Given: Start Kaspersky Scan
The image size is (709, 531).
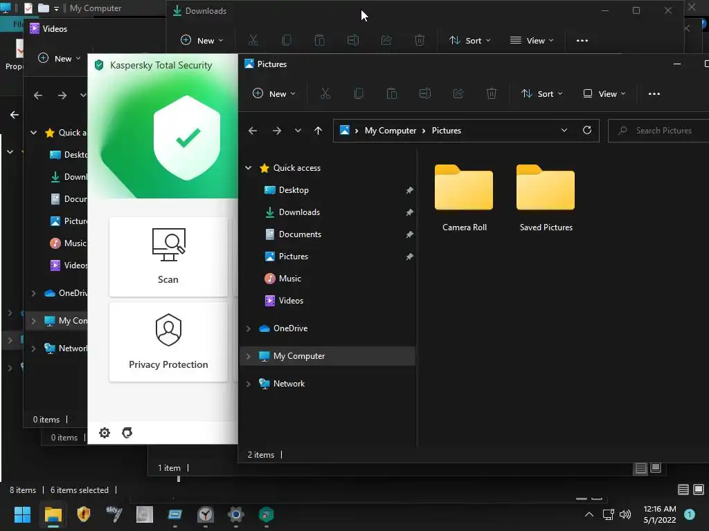Looking at the screenshot, I should 168,257.
